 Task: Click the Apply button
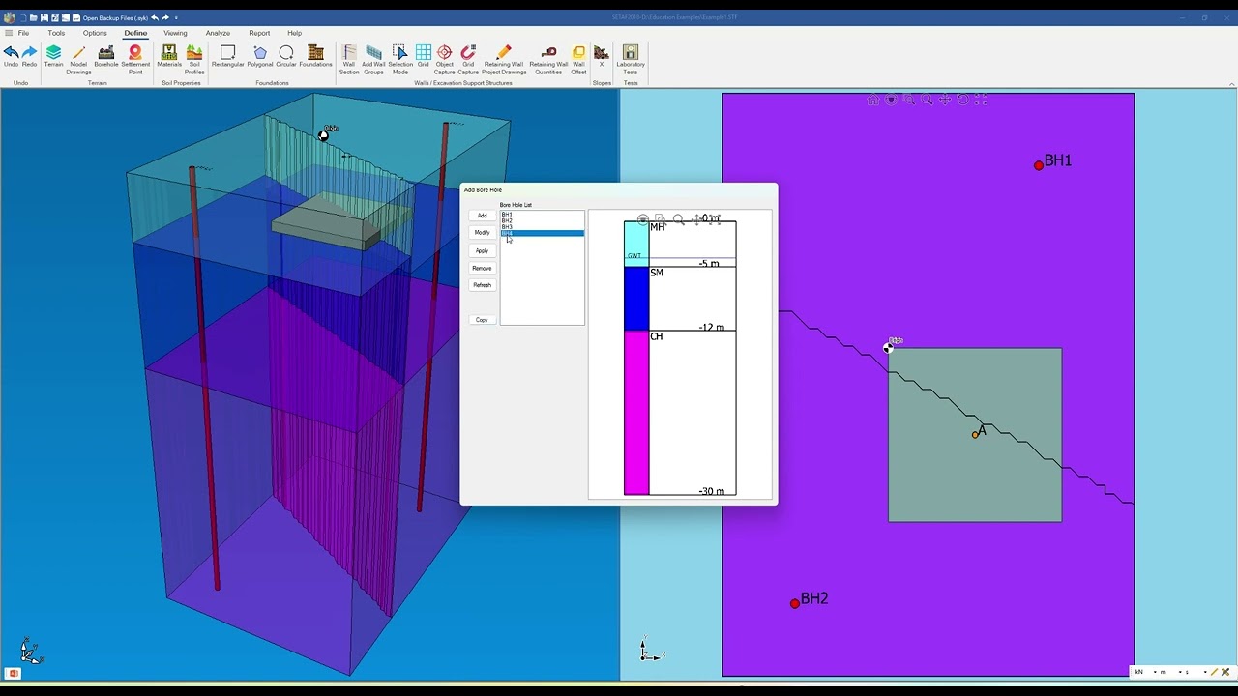[482, 251]
